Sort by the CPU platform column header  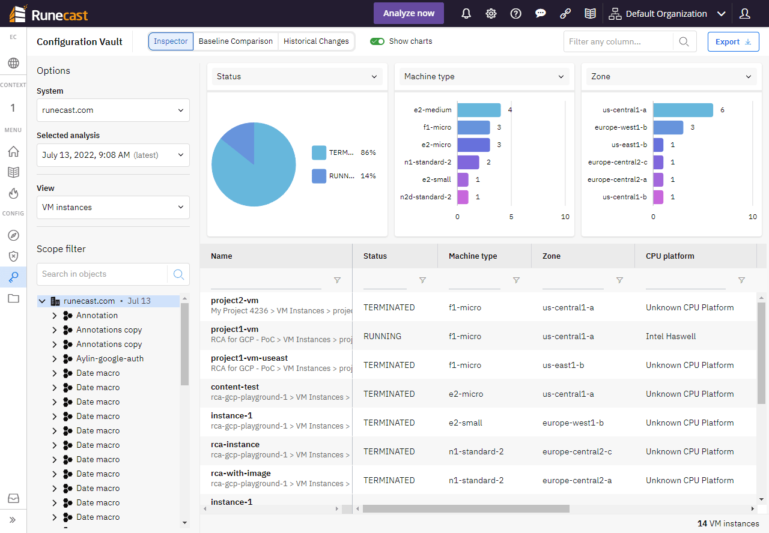[670, 256]
